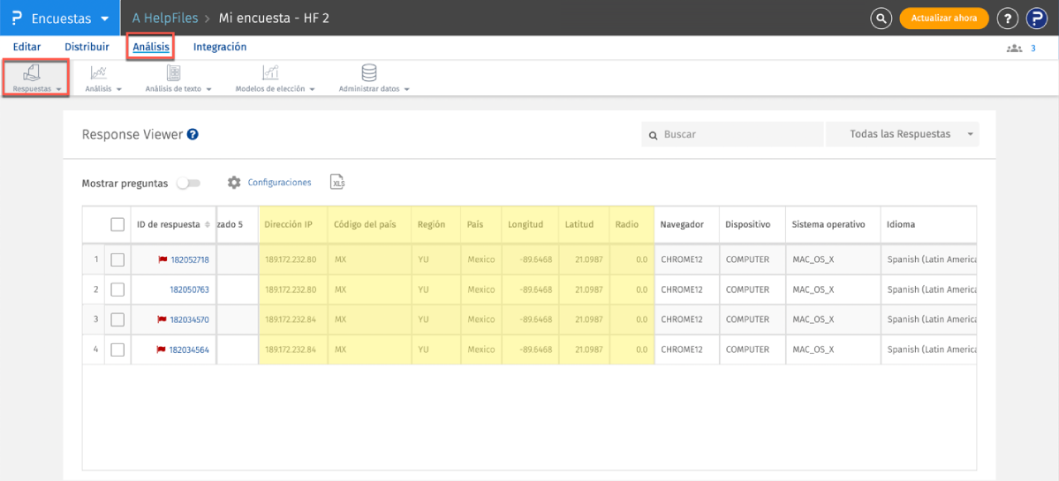
Task: Toggle the Mostrar preguntas switch
Action: pos(188,184)
